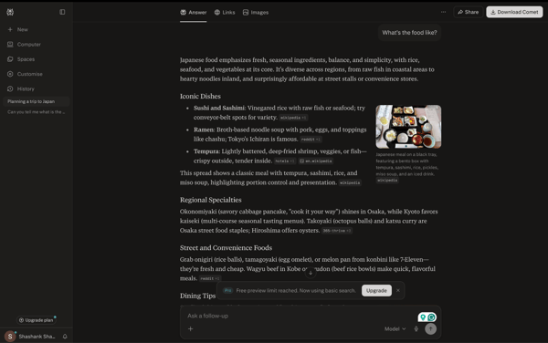Click the Regional Specialties heading
Viewport: 548px width, 343px height.
point(211,200)
